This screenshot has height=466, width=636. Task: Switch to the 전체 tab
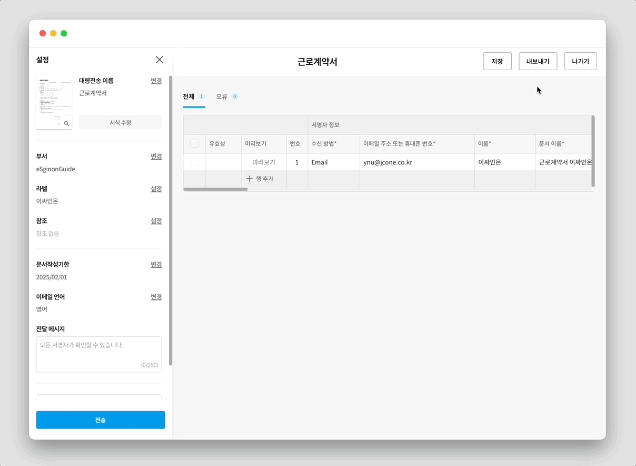click(x=194, y=96)
